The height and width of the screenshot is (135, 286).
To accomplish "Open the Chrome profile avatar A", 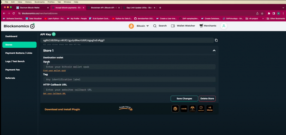I will (278, 13).
